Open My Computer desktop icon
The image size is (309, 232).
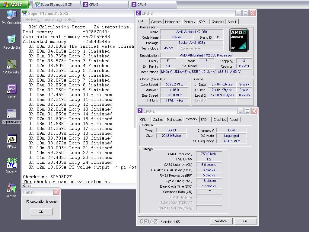[11, 17]
